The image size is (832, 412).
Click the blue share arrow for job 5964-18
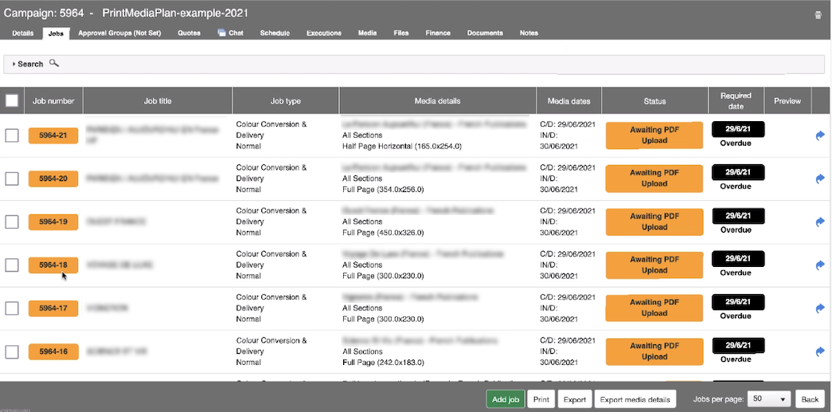click(820, 265)
